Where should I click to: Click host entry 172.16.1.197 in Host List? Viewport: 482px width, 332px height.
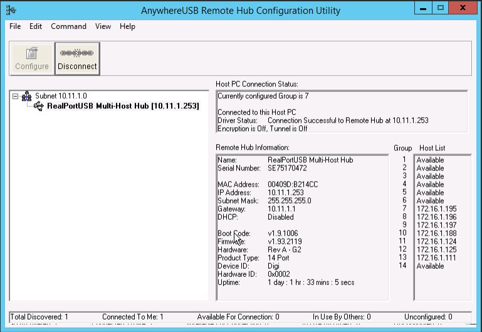pos(436,225)
